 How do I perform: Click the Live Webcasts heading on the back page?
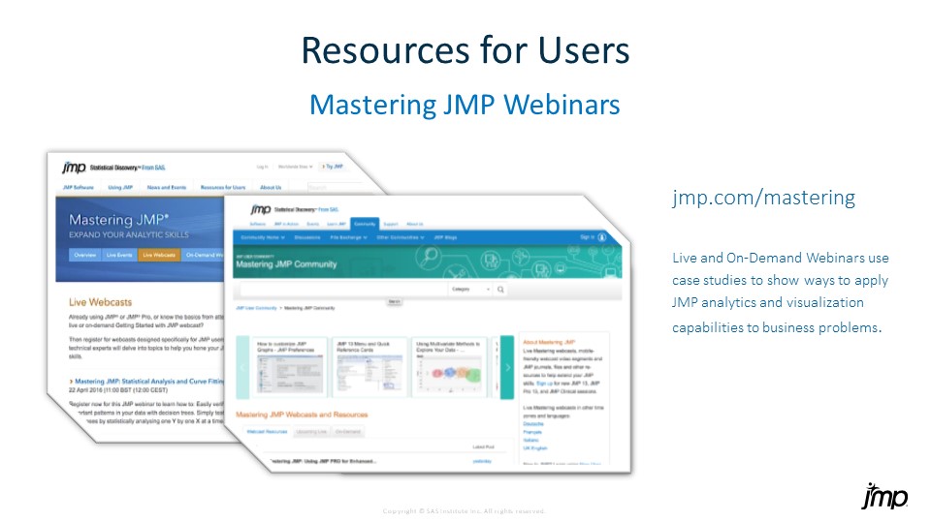tap(100, 302)
